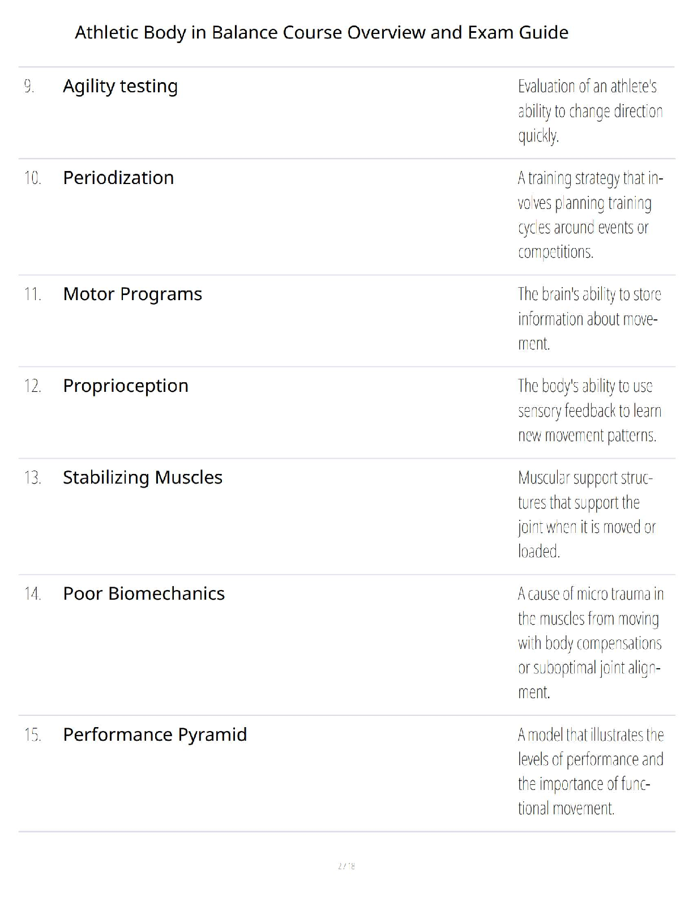Click the Poor Biomechanics term
This screenshot has width=693, height=897.
[144, 593]
